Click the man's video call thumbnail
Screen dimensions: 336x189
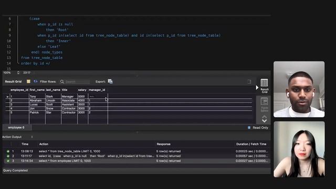click(299, 89)
